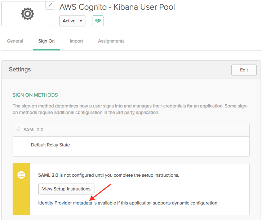The image size is (262, 220).
Task: Select the SAML 2.0 radio button
Action: coord(19,130)
